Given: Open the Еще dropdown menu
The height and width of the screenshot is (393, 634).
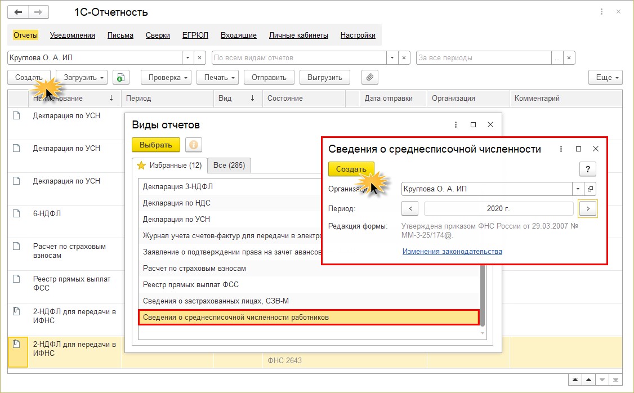Looking at the screenshot, I should 606,77.
